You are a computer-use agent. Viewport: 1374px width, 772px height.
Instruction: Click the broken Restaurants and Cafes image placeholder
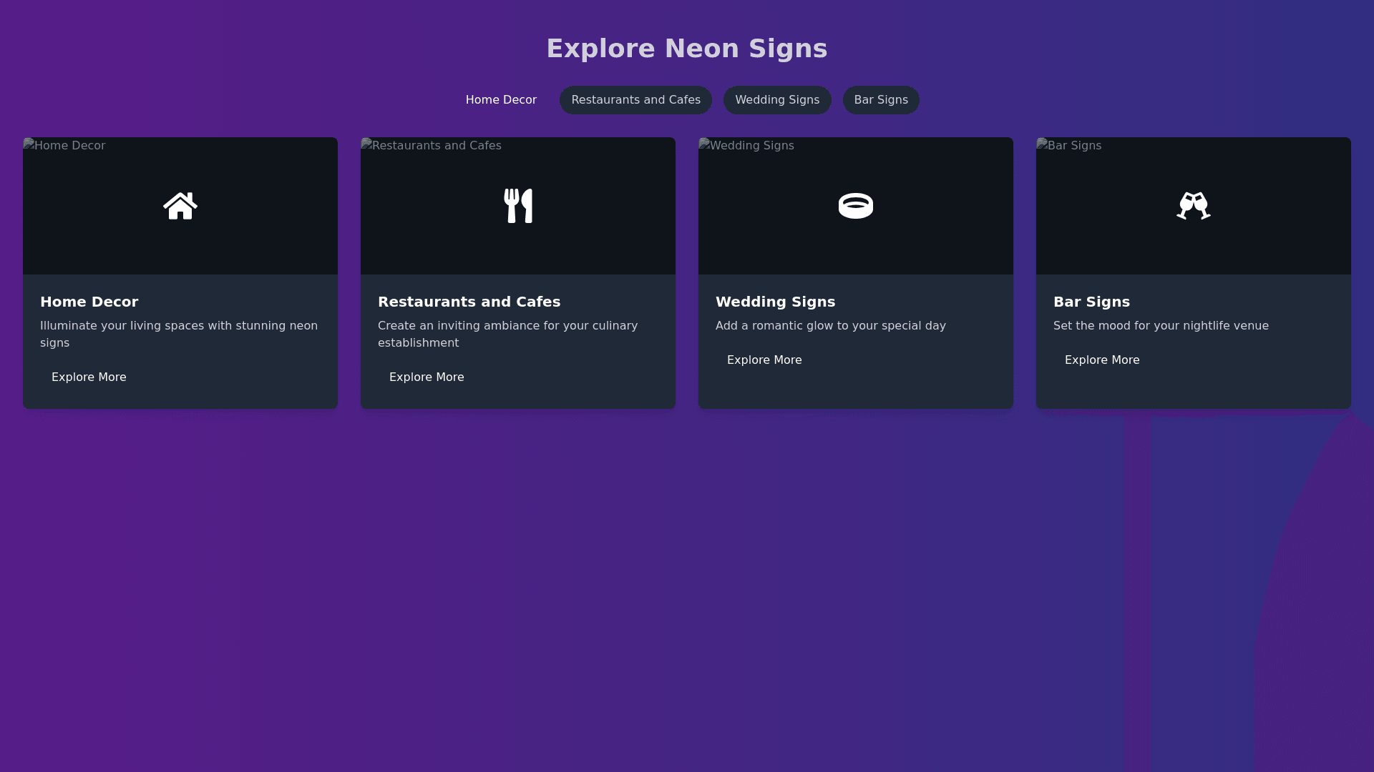tap(432, 146)
